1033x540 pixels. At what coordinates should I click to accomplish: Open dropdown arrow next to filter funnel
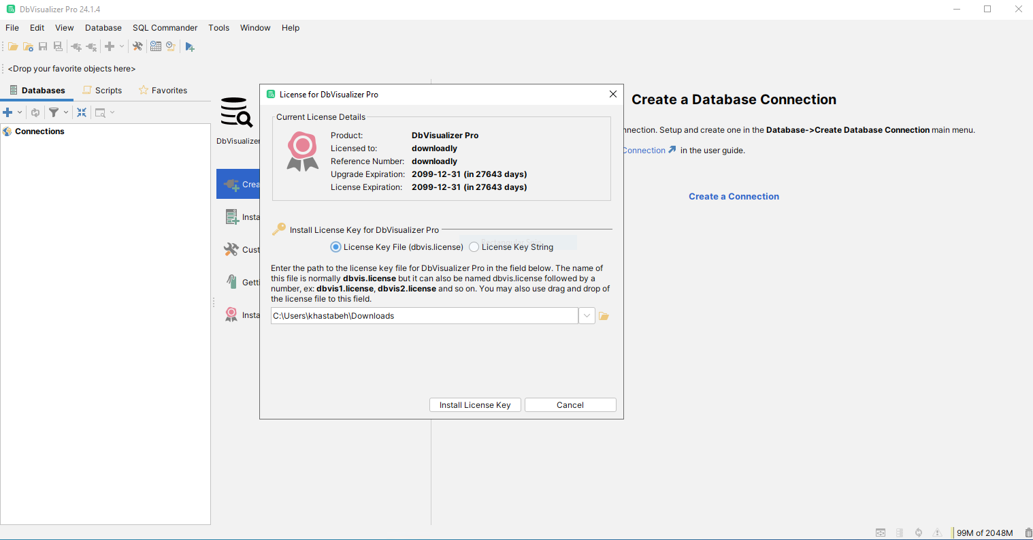(x=66, y=112)
